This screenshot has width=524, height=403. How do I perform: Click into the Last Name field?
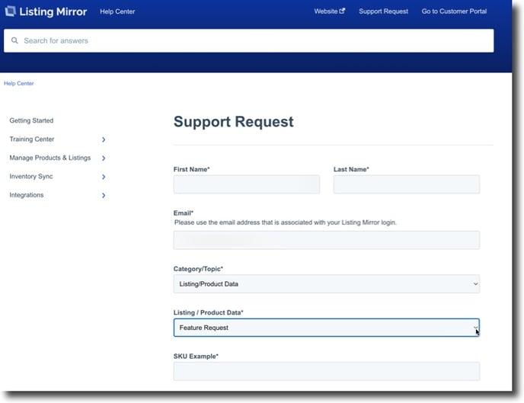coord(407,184)
